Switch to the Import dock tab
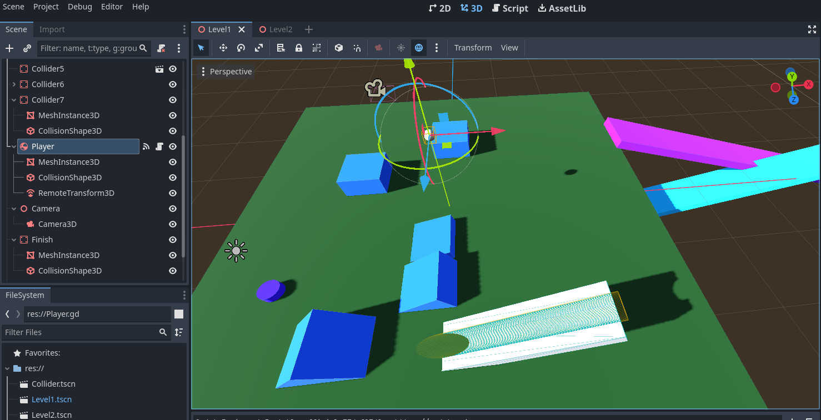This screenshot has height=420, width=821. 52,29
